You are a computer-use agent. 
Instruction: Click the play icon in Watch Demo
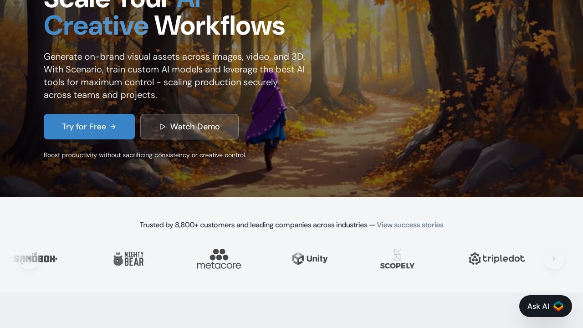click(x=163, y=127)
